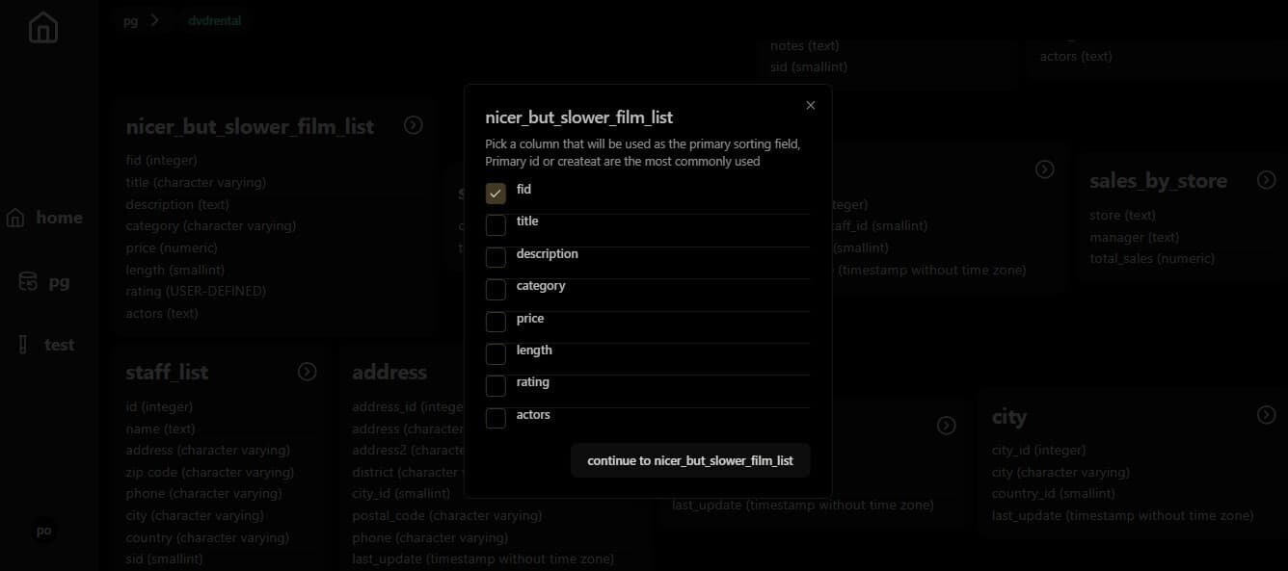Click the test connection icon in sidebar
The height and width of the screenshot is (571, 1288).
(x=23, y=344)
